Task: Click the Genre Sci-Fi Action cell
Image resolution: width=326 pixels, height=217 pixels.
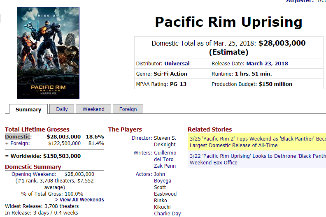Action: [172, 74]
